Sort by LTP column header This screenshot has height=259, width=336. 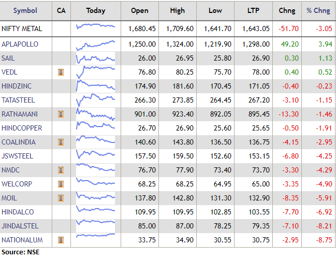pyautogui.click(x=254, y=10)
